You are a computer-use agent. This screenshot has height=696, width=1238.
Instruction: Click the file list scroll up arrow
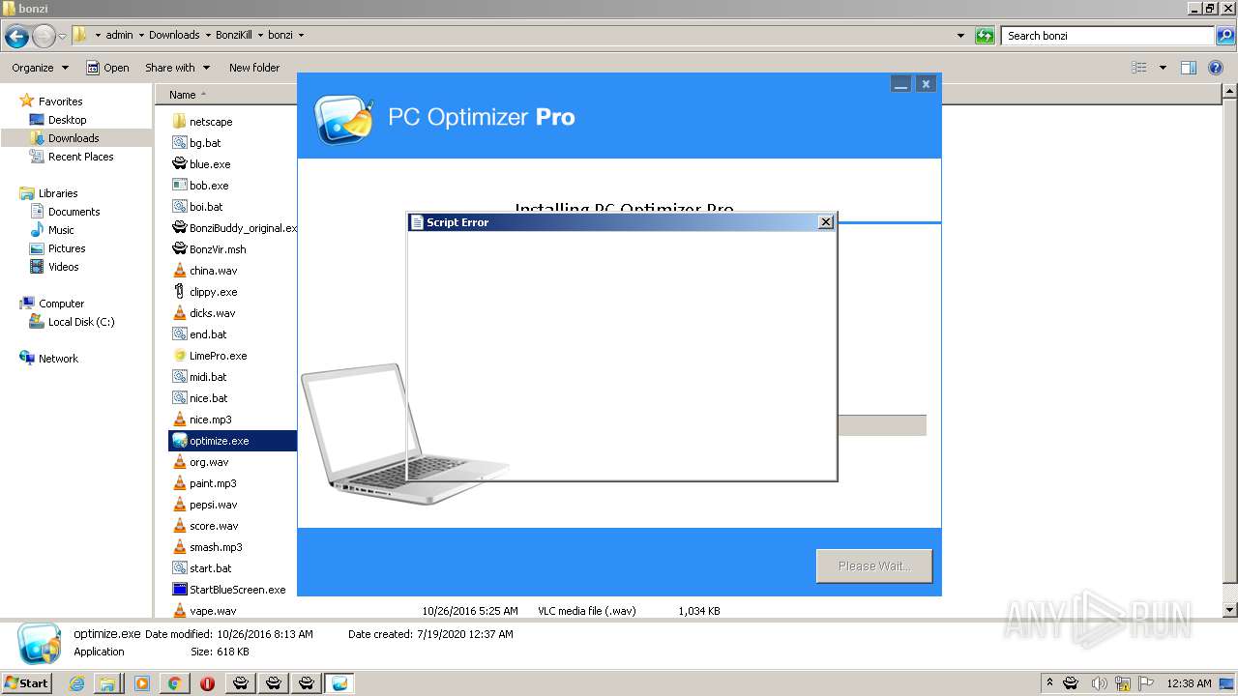[x=1229, y=92]
